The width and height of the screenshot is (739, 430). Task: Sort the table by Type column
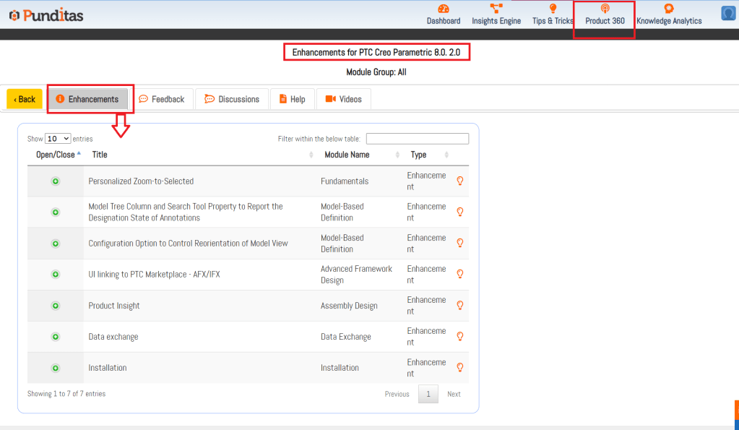tap(418, 155)
